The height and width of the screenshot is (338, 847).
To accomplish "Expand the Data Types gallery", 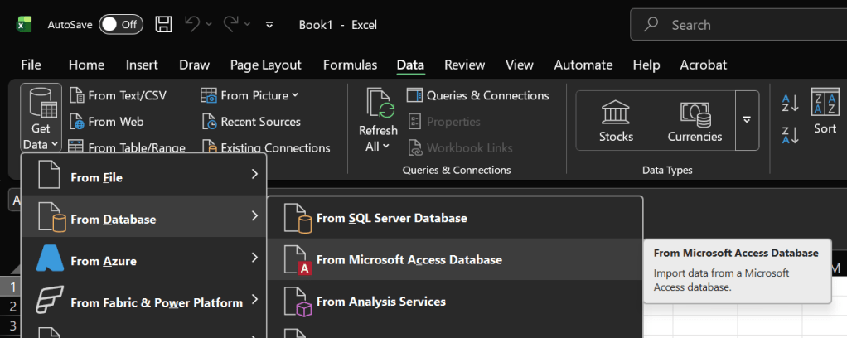I will point(747,120).
